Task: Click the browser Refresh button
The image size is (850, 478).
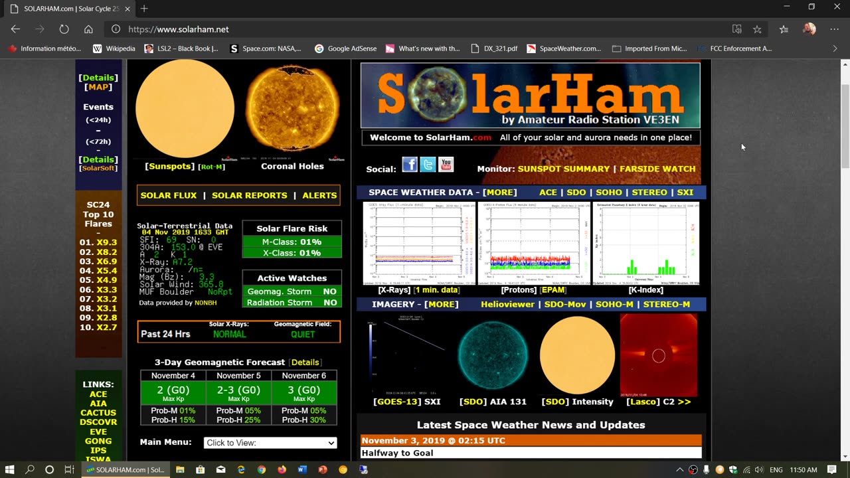Action: point(64,29)
